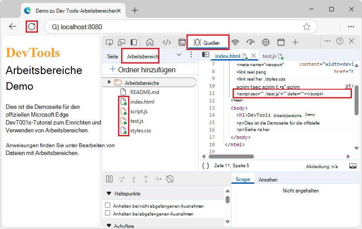
Task: Pause script execution
Action: [x=109, y=179]
